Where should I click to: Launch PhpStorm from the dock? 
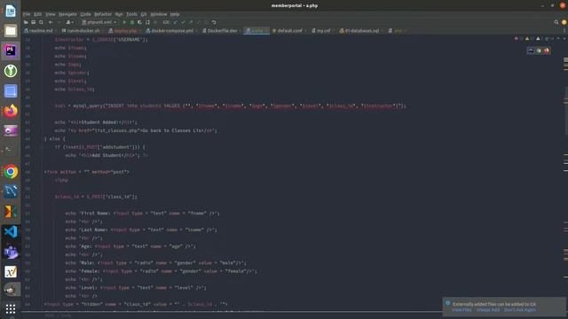pyautogui.click(x=11, y=51)
